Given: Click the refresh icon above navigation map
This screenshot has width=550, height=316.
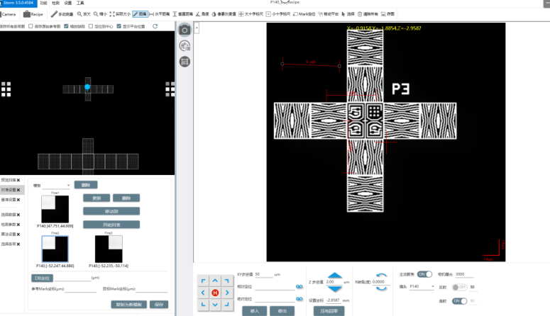Looking at the screenshot, I should coord(155,26).
